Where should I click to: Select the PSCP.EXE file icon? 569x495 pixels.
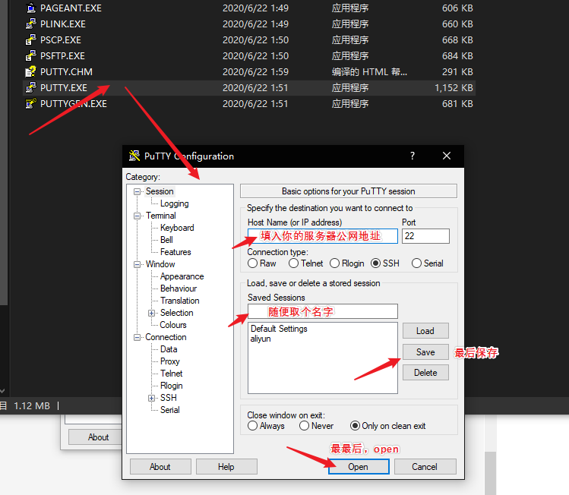click(31, 40)
